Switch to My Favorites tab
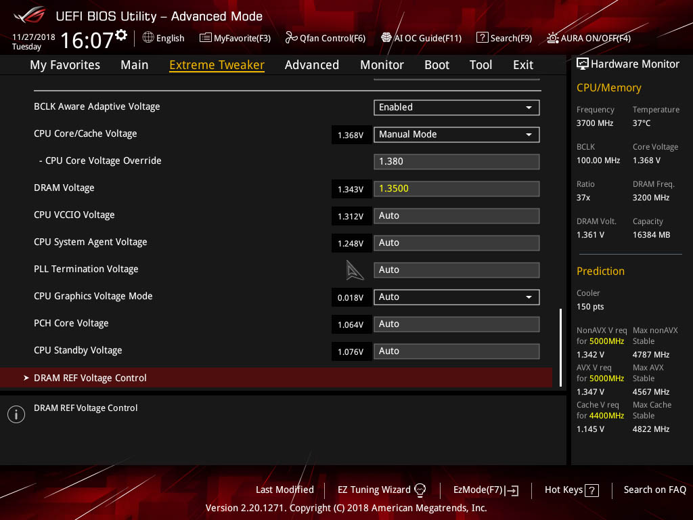Viewport: 693px width, 520px height. pos(65,65)
